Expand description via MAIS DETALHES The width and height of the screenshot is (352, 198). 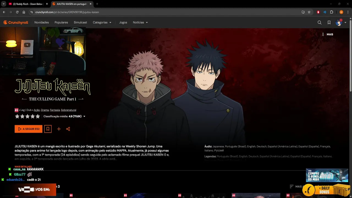[23, 167]
